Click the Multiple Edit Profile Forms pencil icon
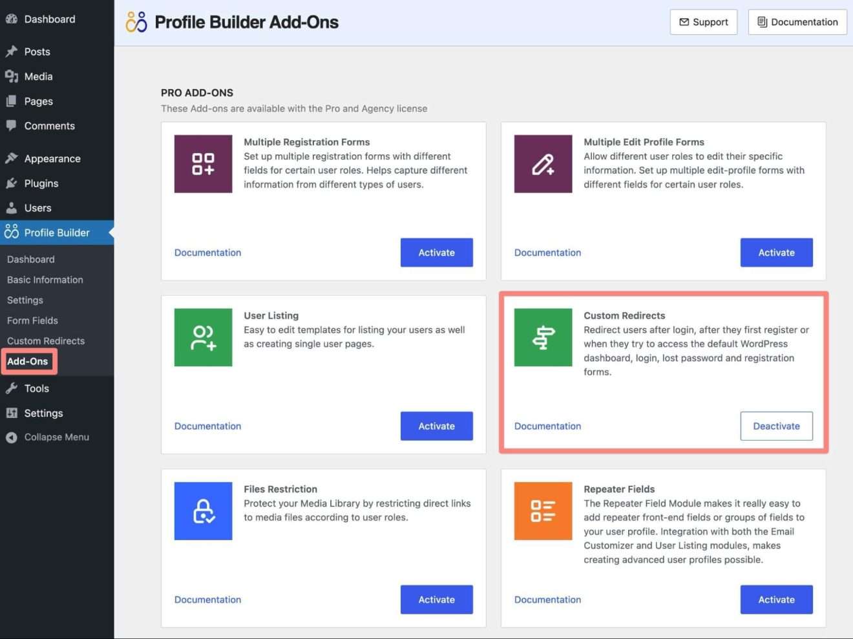The image size is (853, 639). click(543, 163)
